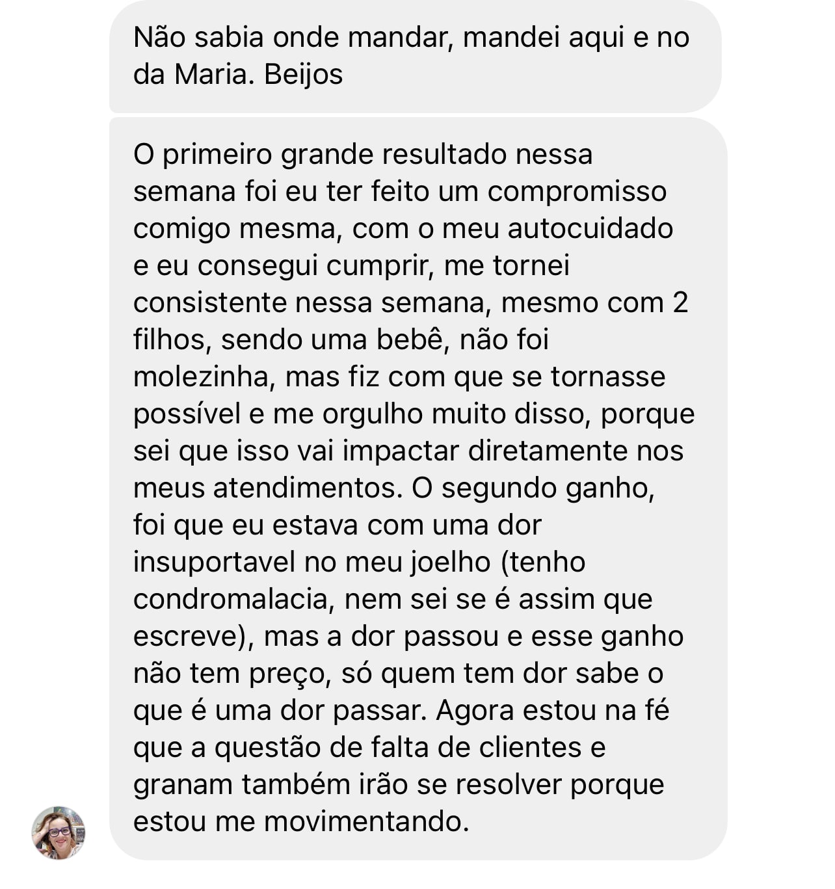Click the word "bebê" in the message

pos(410,340)
